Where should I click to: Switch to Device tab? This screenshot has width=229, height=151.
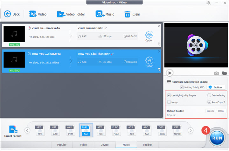tap(105, 145)
